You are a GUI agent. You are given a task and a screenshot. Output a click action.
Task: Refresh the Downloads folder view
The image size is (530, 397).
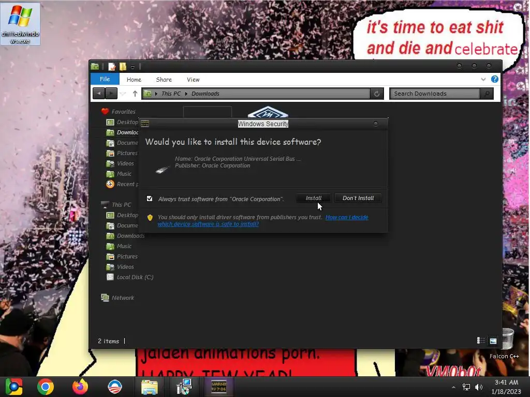(377, 94)
